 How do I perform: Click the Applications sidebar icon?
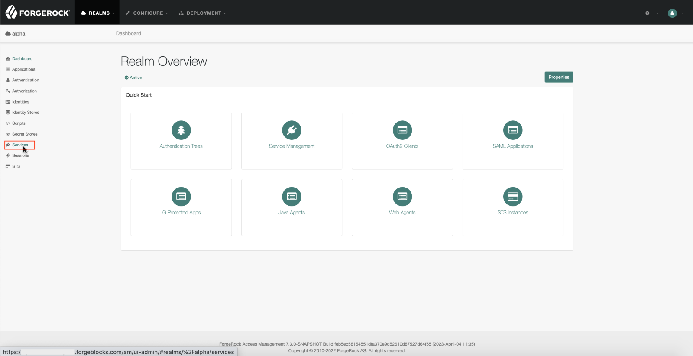[x=8, y=69]
